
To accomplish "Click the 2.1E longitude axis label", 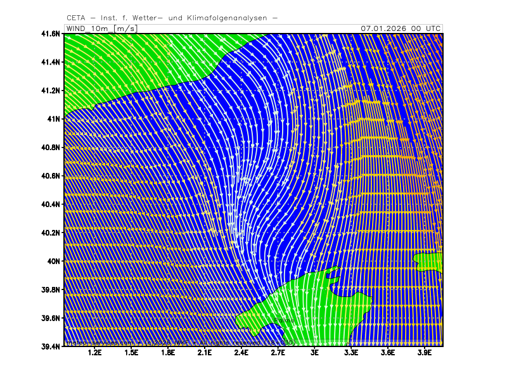I will (204, 353).
